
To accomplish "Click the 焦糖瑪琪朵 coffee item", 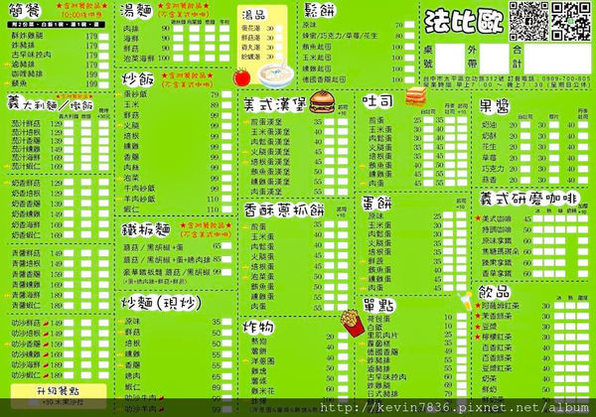I will click(x=501, y=251).
